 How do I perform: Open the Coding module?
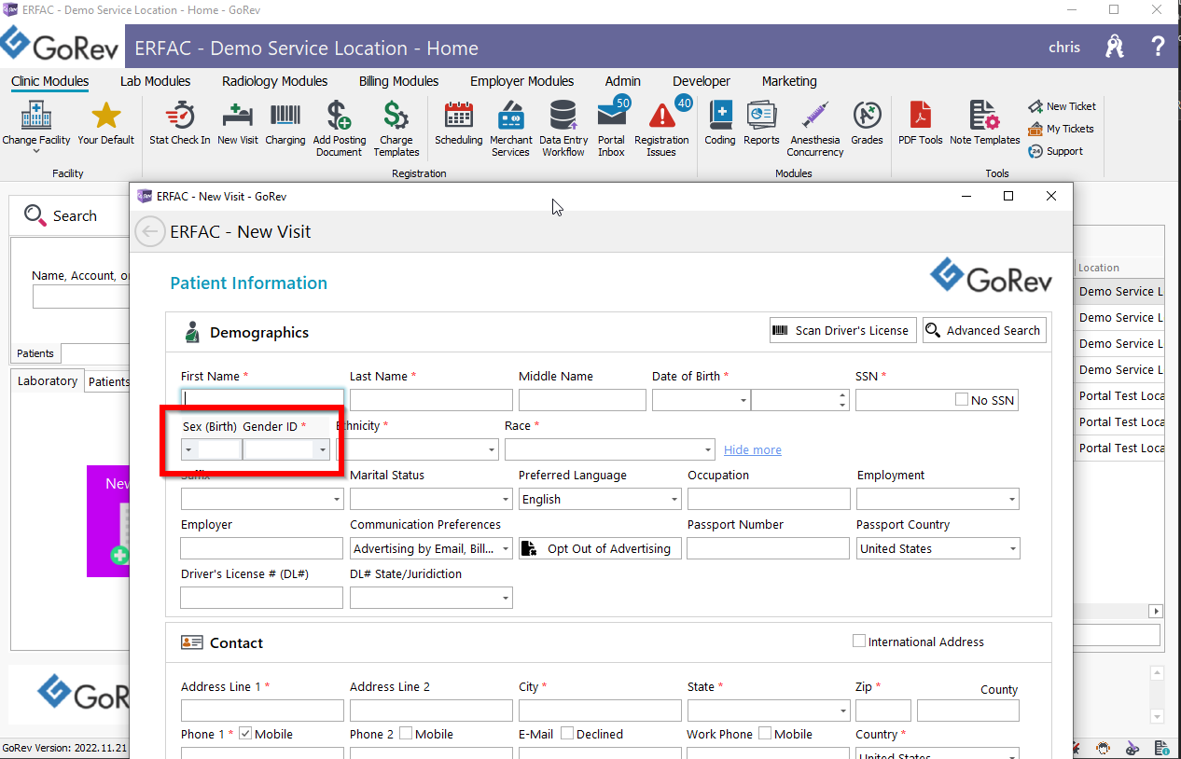[720, 124]
